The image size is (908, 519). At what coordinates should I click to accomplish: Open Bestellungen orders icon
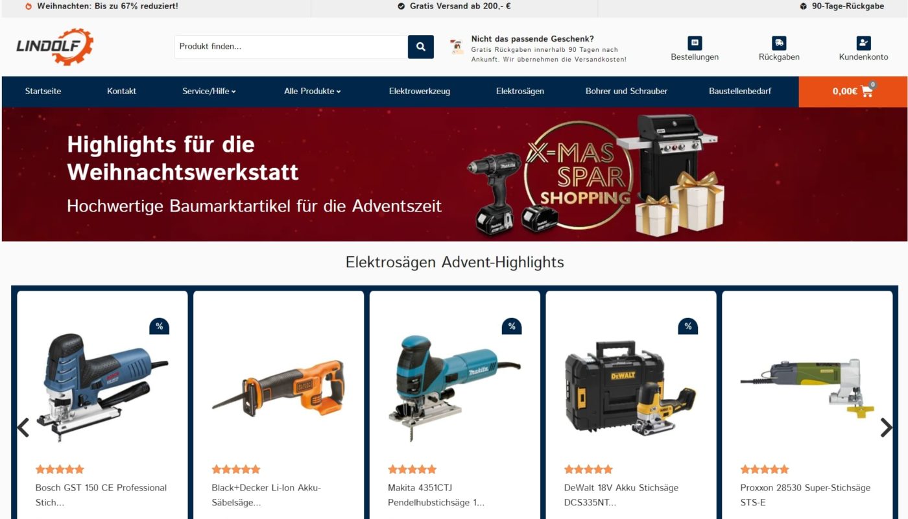(x=695, y=43)
